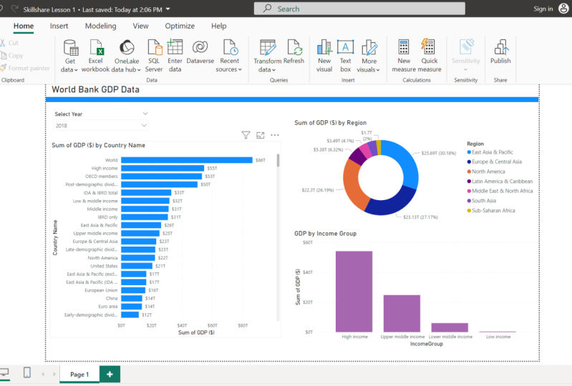This screenshot has height=386, width=572.
Task: Click Copy in Clipboard group
Action: click(x=11, y=55)
